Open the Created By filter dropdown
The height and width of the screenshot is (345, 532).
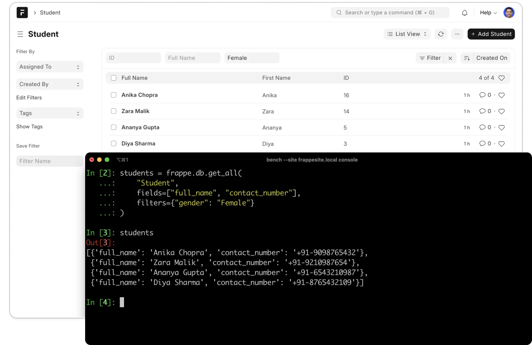pyautogui.click(x=50, y=84)
